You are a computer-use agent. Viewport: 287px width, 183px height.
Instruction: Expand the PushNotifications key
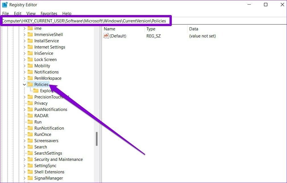pos(24,110)
